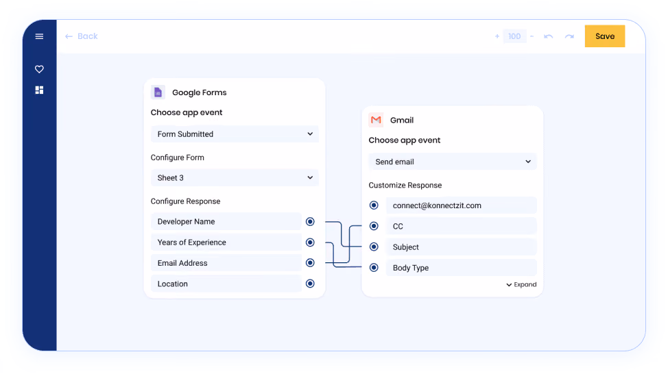Screen dimensions: 668x376
Task: Click the 100 zoom value field
Action: [x=514, y=36]
